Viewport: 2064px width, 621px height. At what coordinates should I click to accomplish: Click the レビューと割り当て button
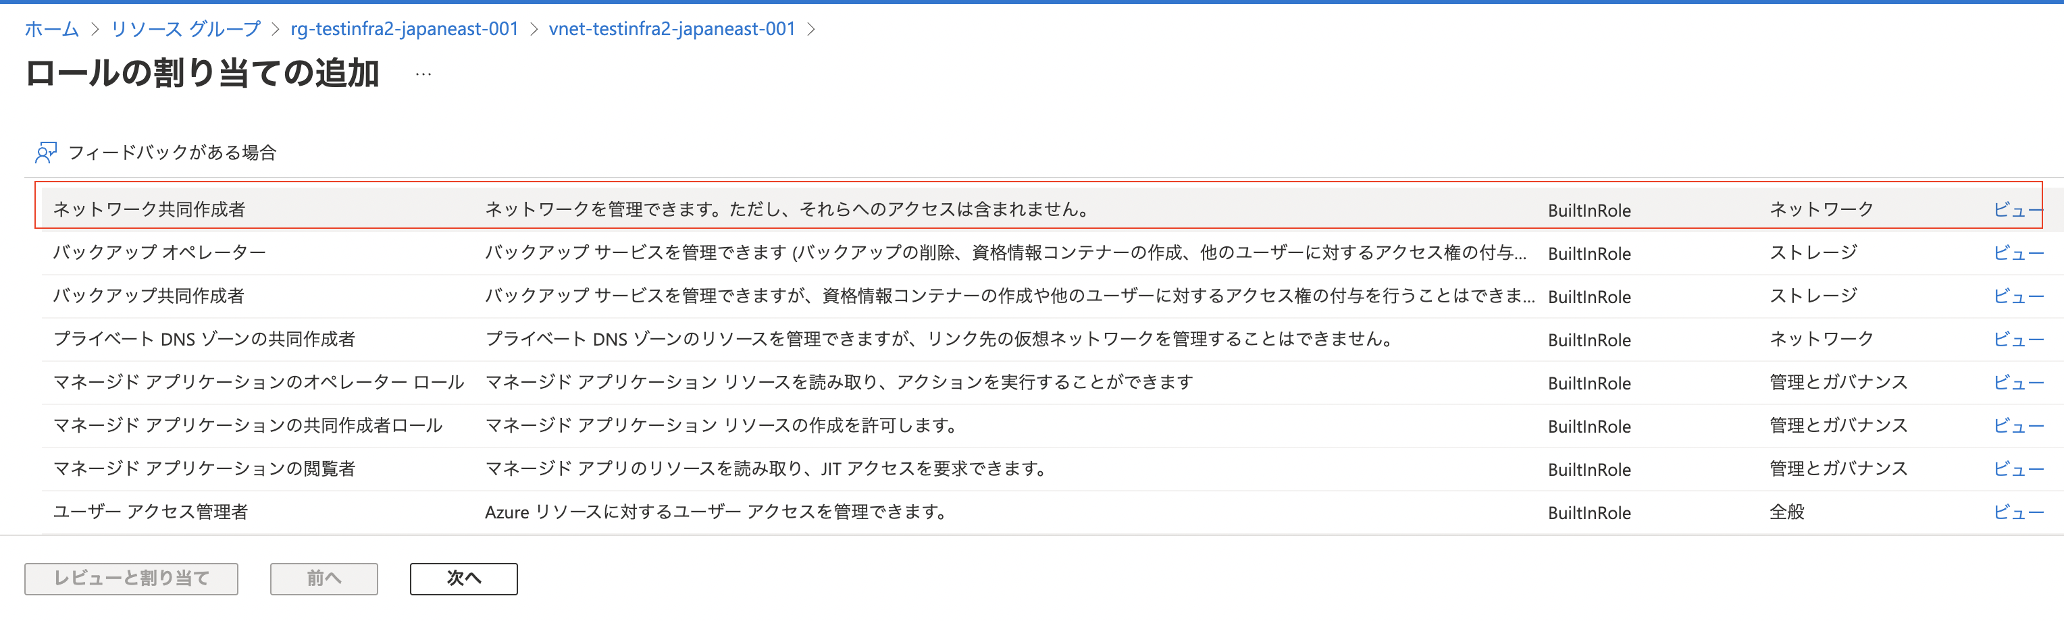click(130, 578)
